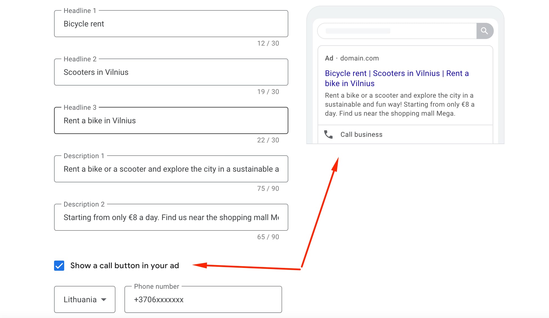Open the Lithuania country dropdown
549x318 pixels.
[x=84, y=299]
